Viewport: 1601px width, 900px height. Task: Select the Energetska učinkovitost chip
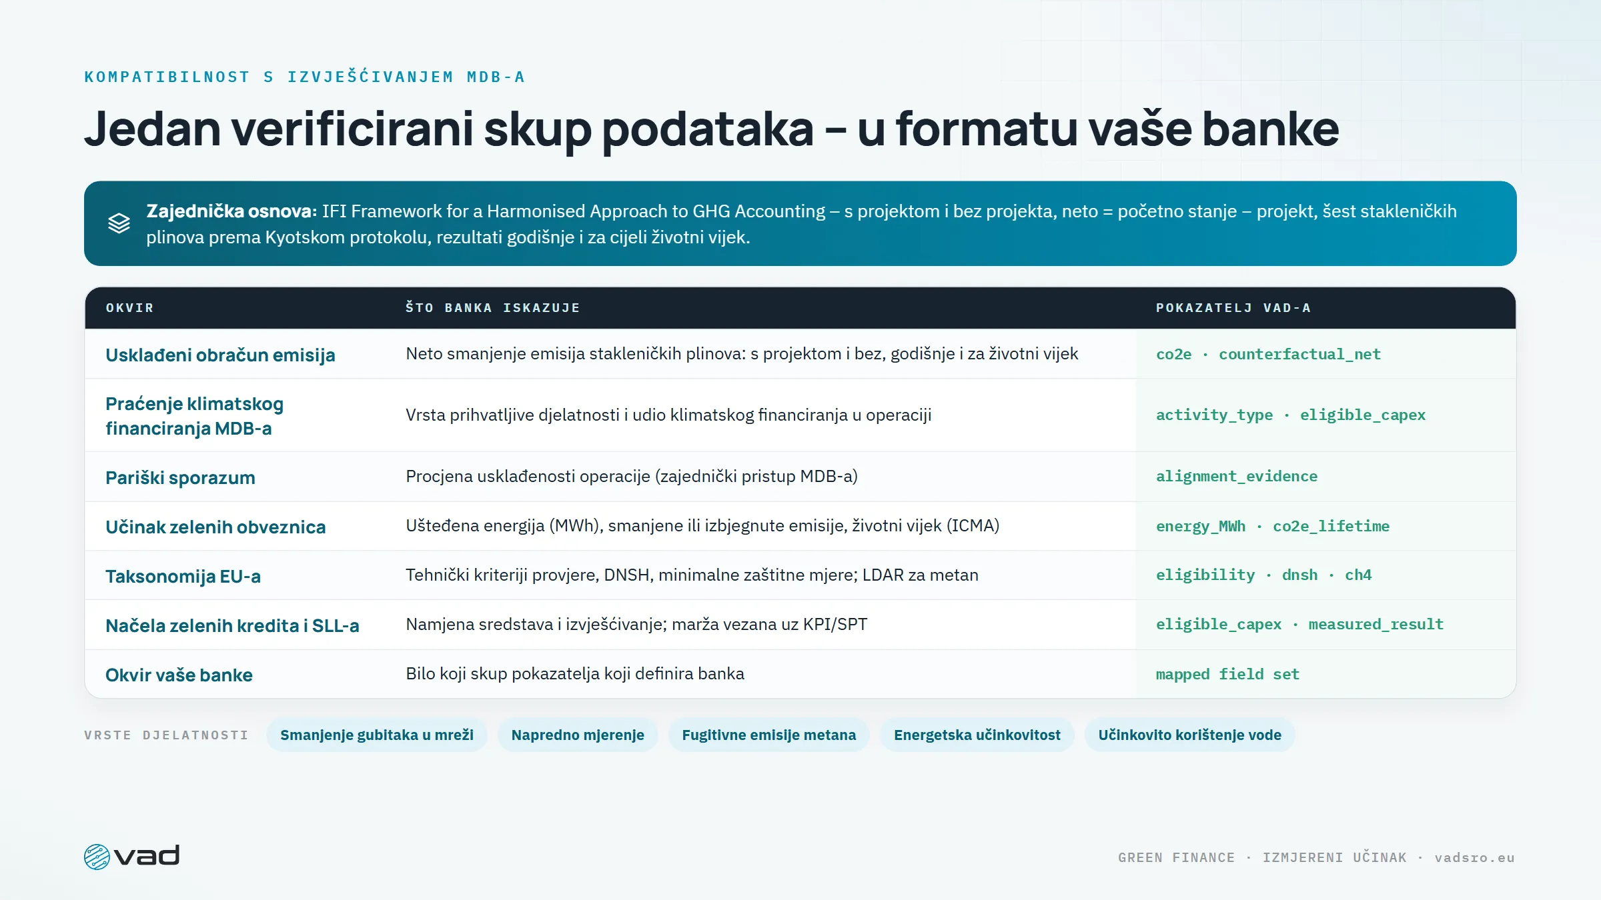977,735
